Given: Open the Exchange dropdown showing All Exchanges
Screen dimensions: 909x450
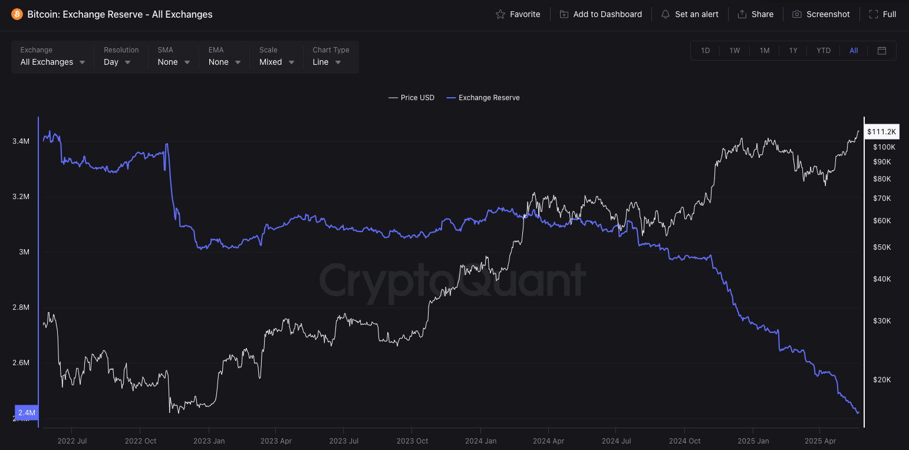Looking at the screenshot, I should 52,62.
